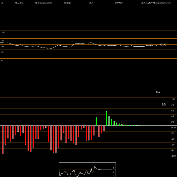Viewport: 177px width, 177px height.
Task: Click the first red bar at far left
Action: (3, 140)
